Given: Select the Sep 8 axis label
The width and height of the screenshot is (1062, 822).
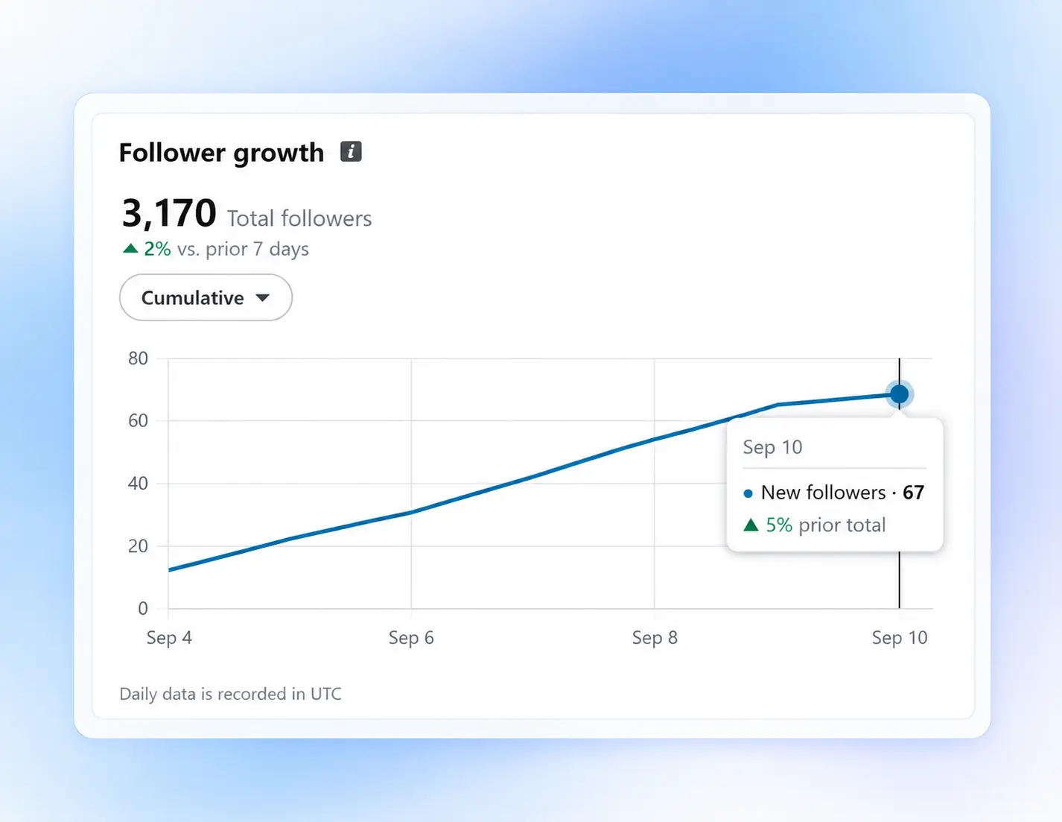Looking at the screenshot, I should point(655,638).
